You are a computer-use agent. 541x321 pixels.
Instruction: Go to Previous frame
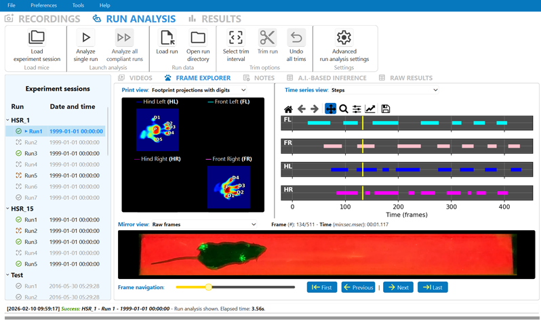[x=359, y=287]
